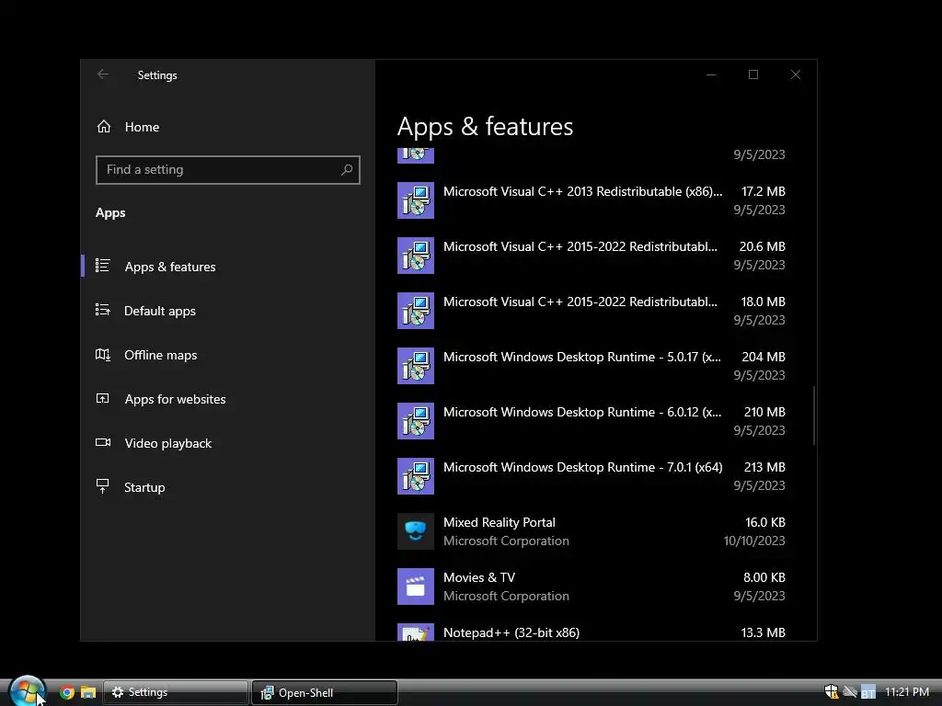
Task: Click the Default apps sidebar icon
Action: click(103, 310)
